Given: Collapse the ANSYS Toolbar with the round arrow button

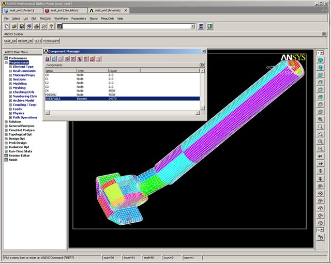Looking at the screenshot, I should (324, 34).
